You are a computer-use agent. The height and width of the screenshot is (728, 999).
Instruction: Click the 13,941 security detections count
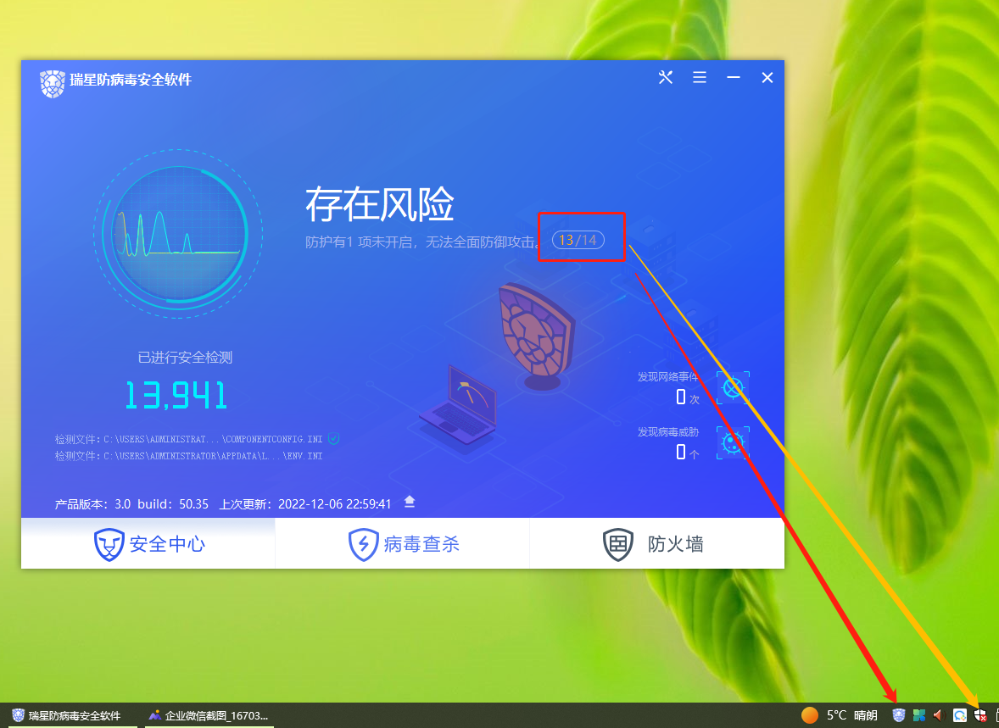tap(176, 396)
